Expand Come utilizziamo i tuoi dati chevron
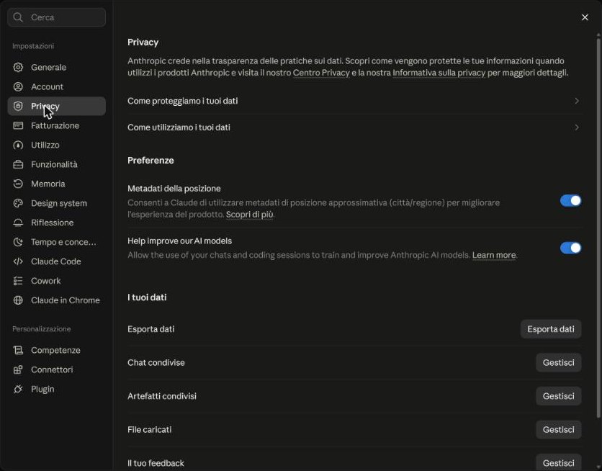602x471 pixels. pyautogui.click(x=577, y=127)
